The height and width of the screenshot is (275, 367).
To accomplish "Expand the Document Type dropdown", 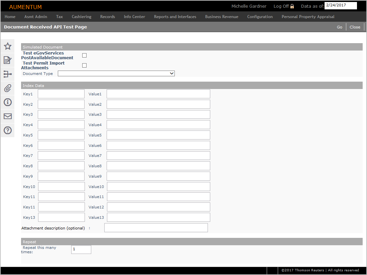I will (x=116, y=74).
